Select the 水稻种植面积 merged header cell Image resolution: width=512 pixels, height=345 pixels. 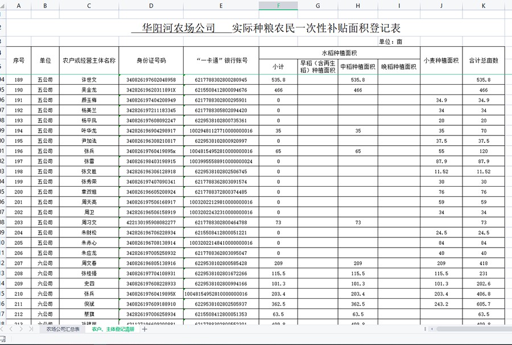point(339,52)
